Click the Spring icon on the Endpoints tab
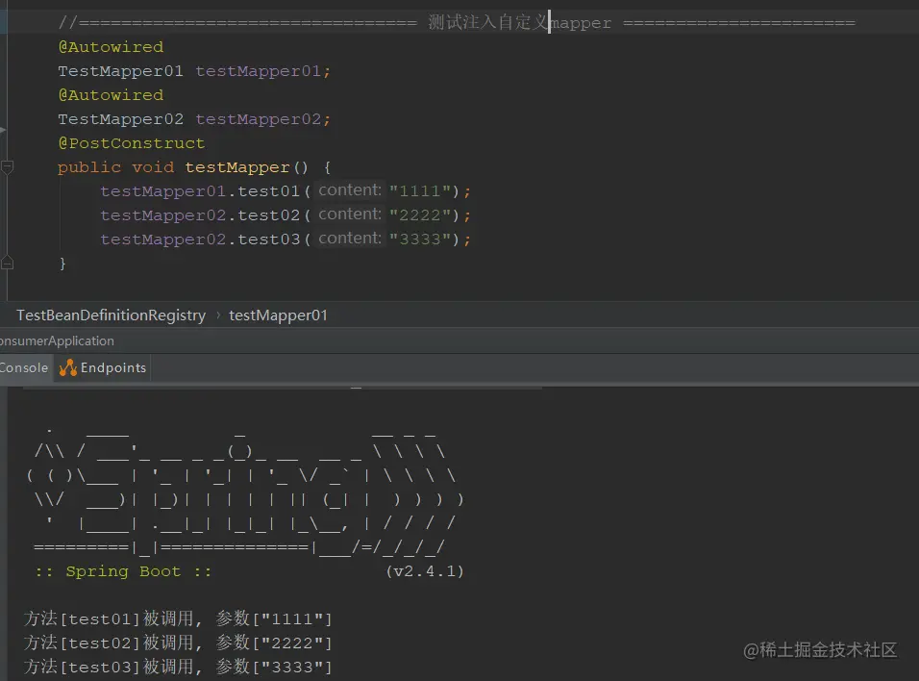Screen dimensions: 919x681 [67, 367]
